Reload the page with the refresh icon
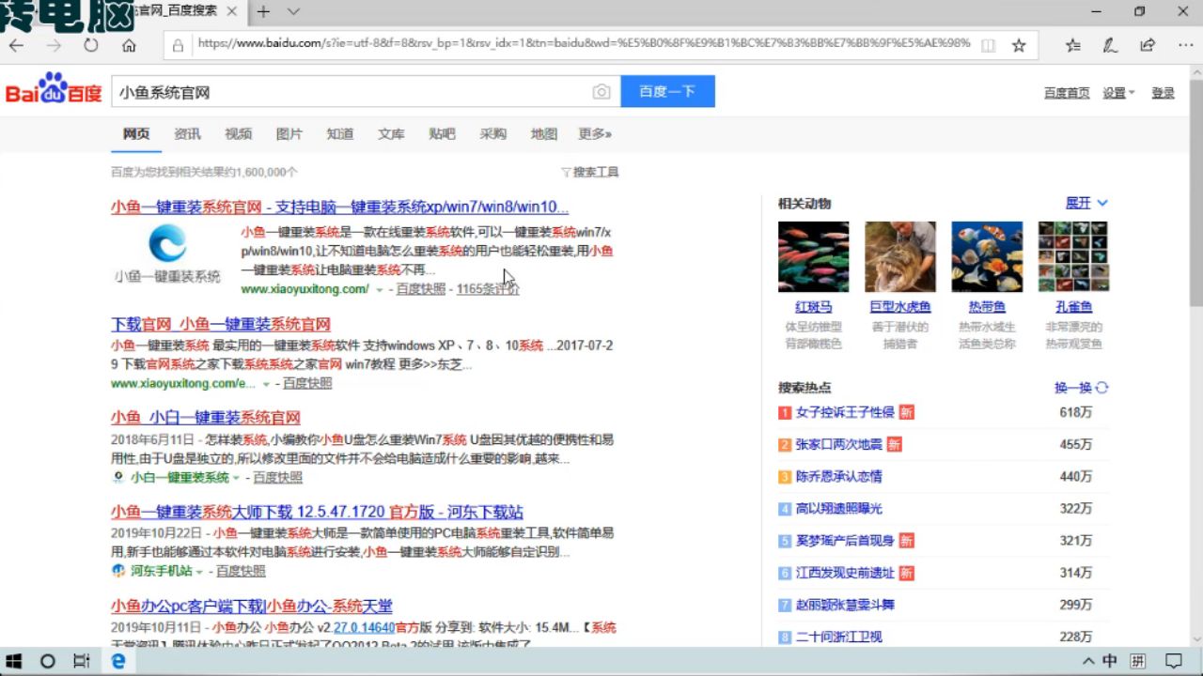The image size is (1203, 676). click(91, 45)
